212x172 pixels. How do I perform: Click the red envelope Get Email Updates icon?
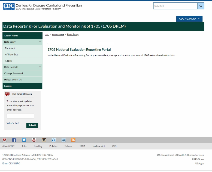click(x=7, y=94)
